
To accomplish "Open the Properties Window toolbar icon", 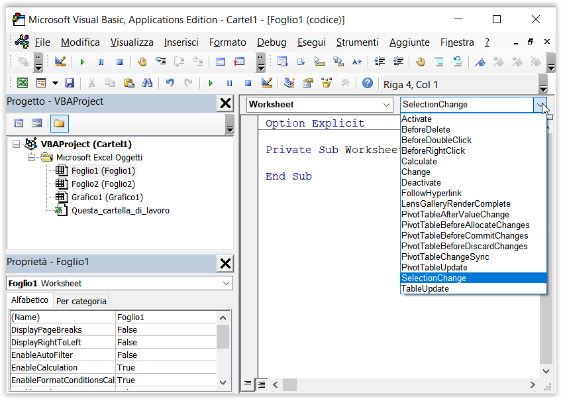I will tap(308, 84).
